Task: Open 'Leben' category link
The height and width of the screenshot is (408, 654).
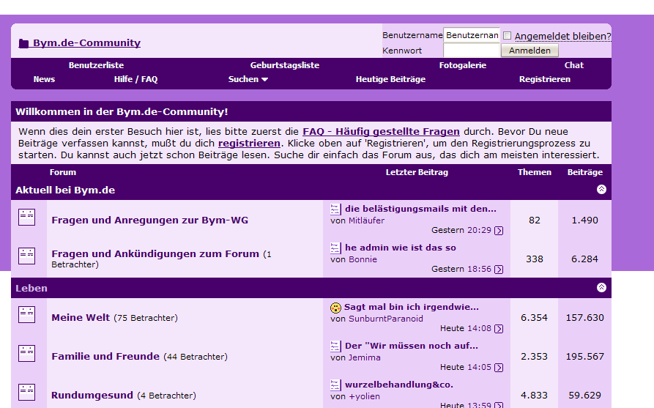Action: pyautogui.click(x=31, y=289)
